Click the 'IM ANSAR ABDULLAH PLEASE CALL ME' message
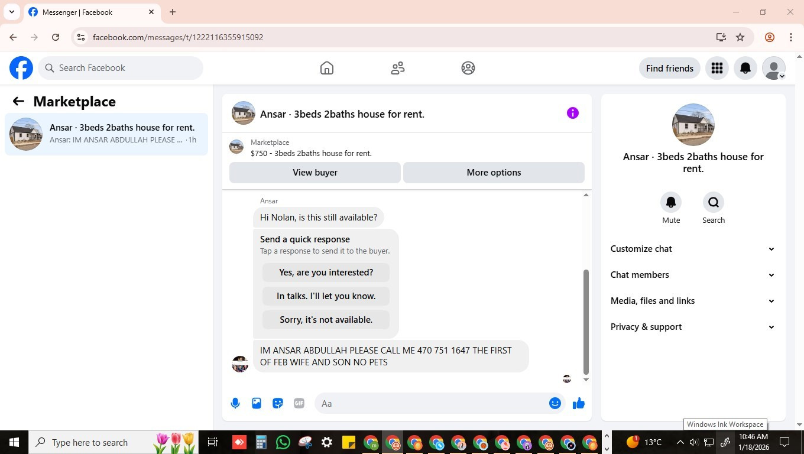 391,356
